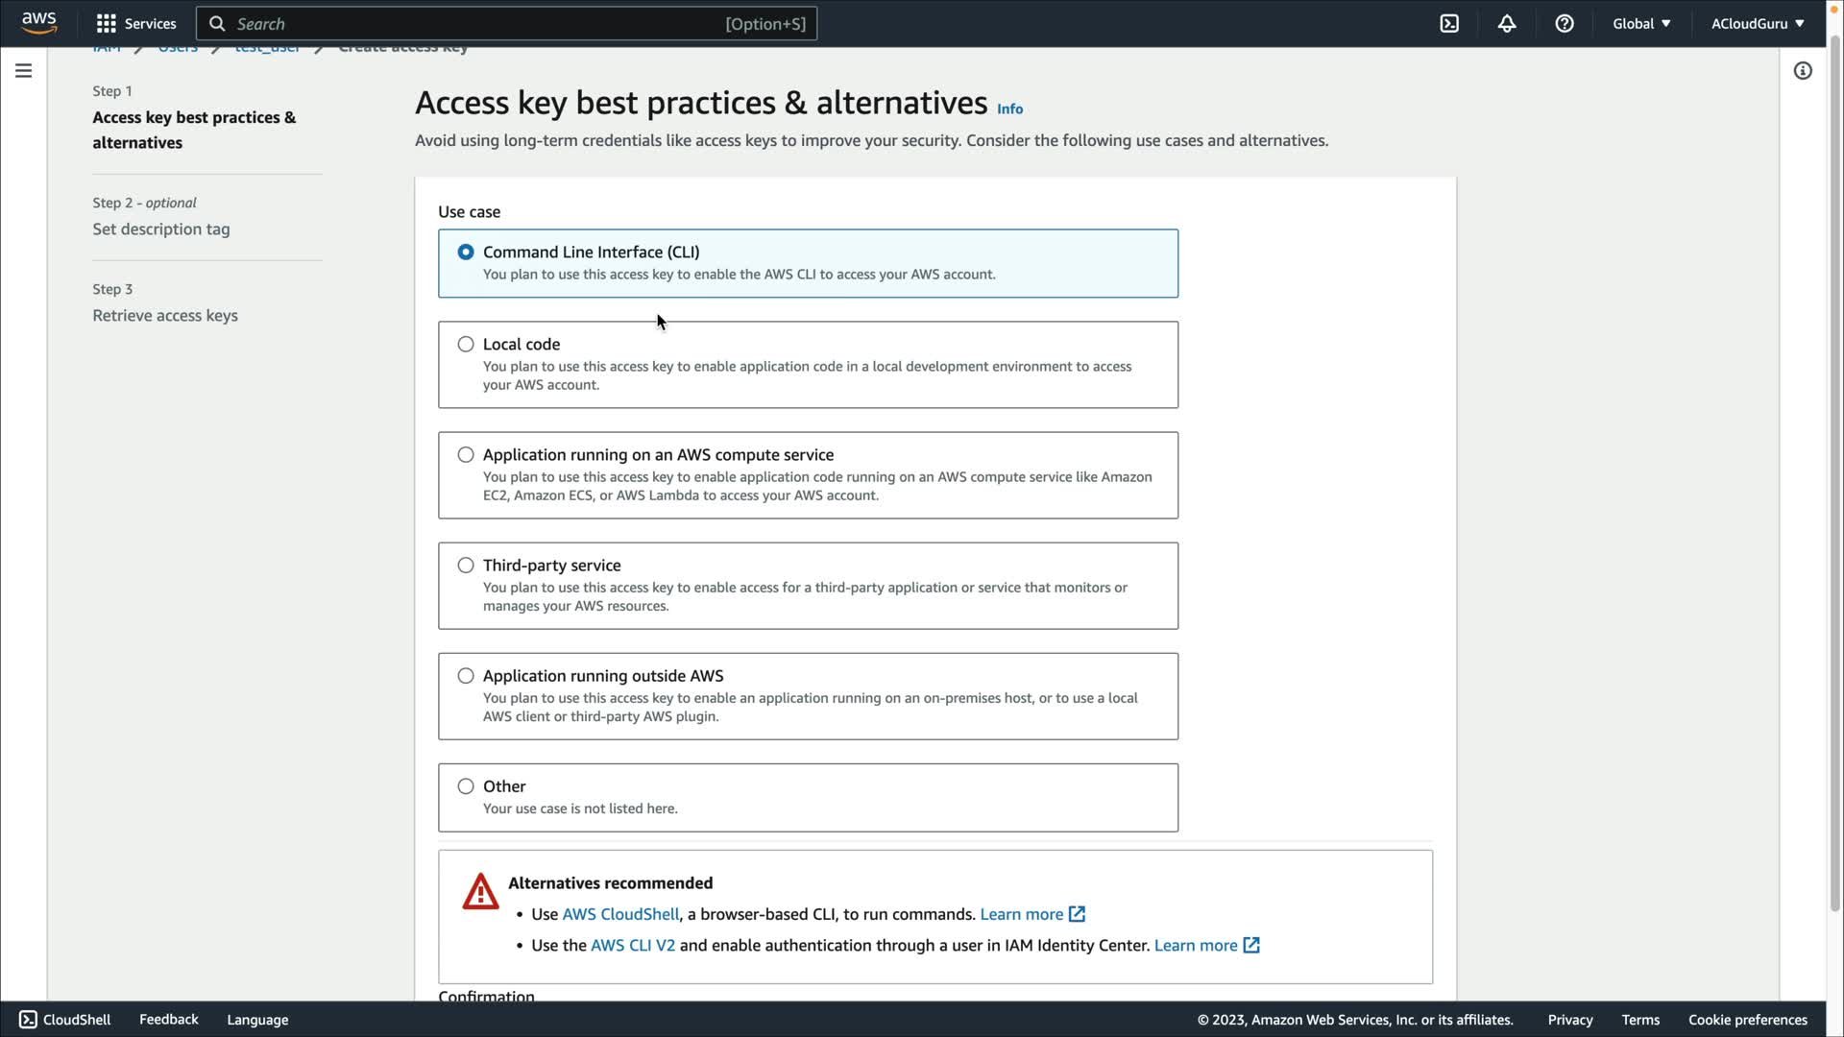Open the ACloudGuru account dropdown
This screenshot has width=1844, height=1037.
pyautogui.click(x=1757, y=24)
